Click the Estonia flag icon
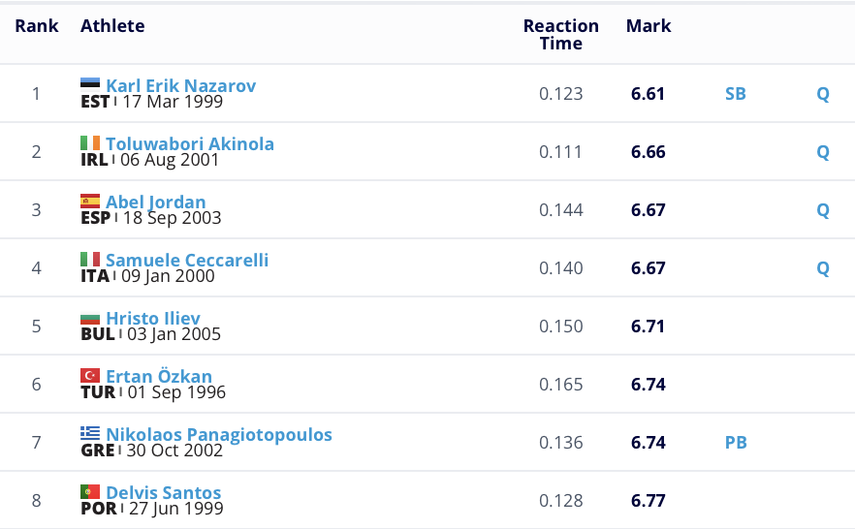The width and height of the screenshot is (855, 529). 90,84
